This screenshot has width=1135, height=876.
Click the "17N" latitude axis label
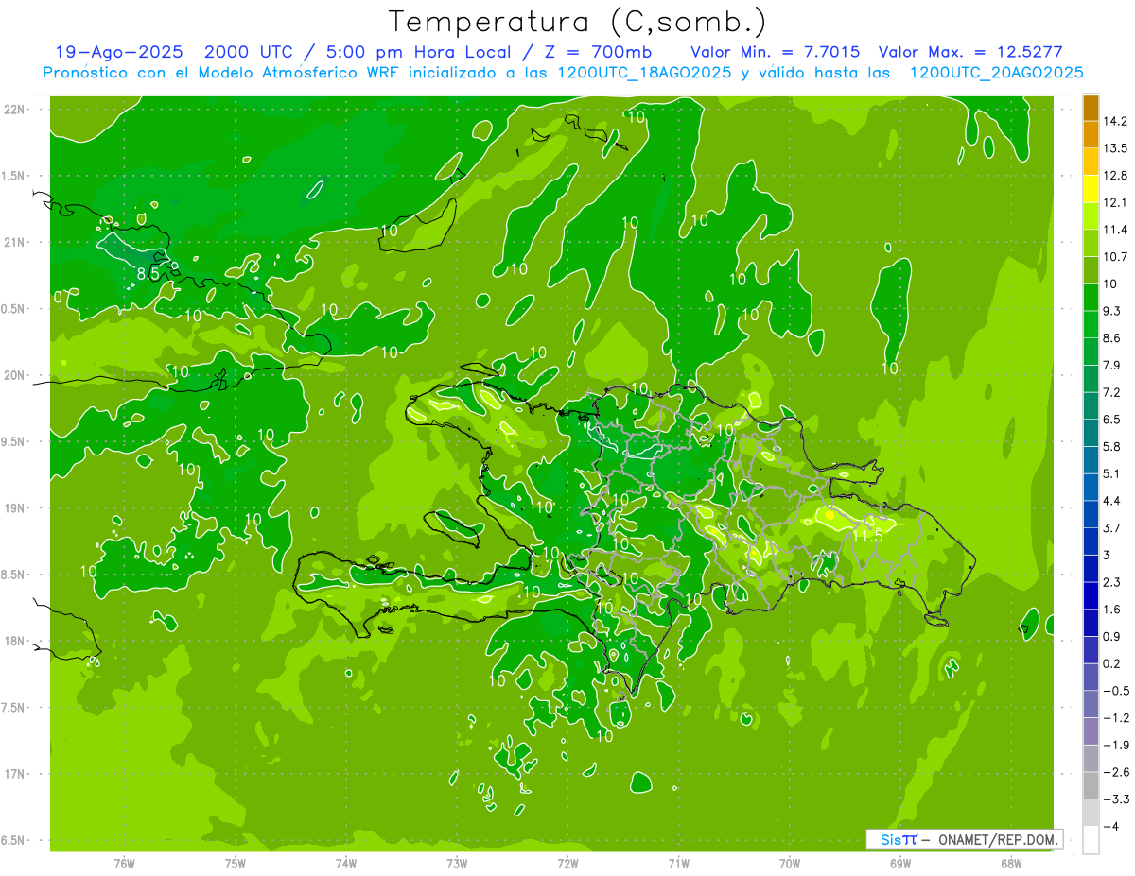(x=16, y=774)
